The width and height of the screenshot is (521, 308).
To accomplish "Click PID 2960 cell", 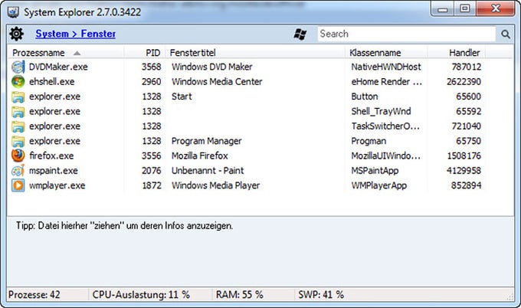I will 152,82.
